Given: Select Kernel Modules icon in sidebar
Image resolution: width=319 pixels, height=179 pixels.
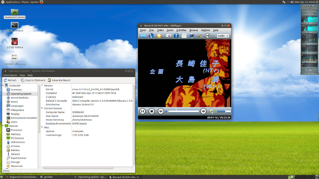Looking at the screenshot, I should tap(8, 98).
